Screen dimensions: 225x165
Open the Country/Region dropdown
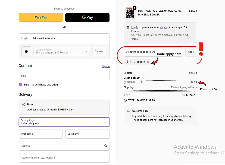pyautogui.click(x=64, y=122)
